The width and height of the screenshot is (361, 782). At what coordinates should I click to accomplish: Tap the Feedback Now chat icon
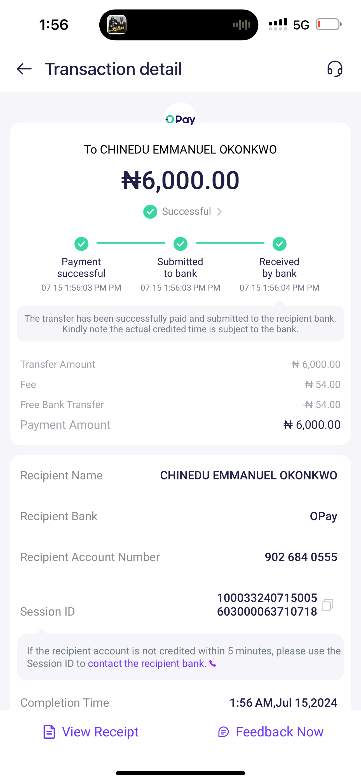(x=224, y=732)
